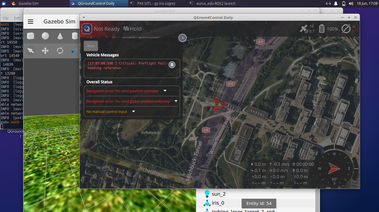Viewport: 379px width, 212px height.
Task: Switch to PX4 SITL terminal in the taskbar
Action: pos(159,4)
